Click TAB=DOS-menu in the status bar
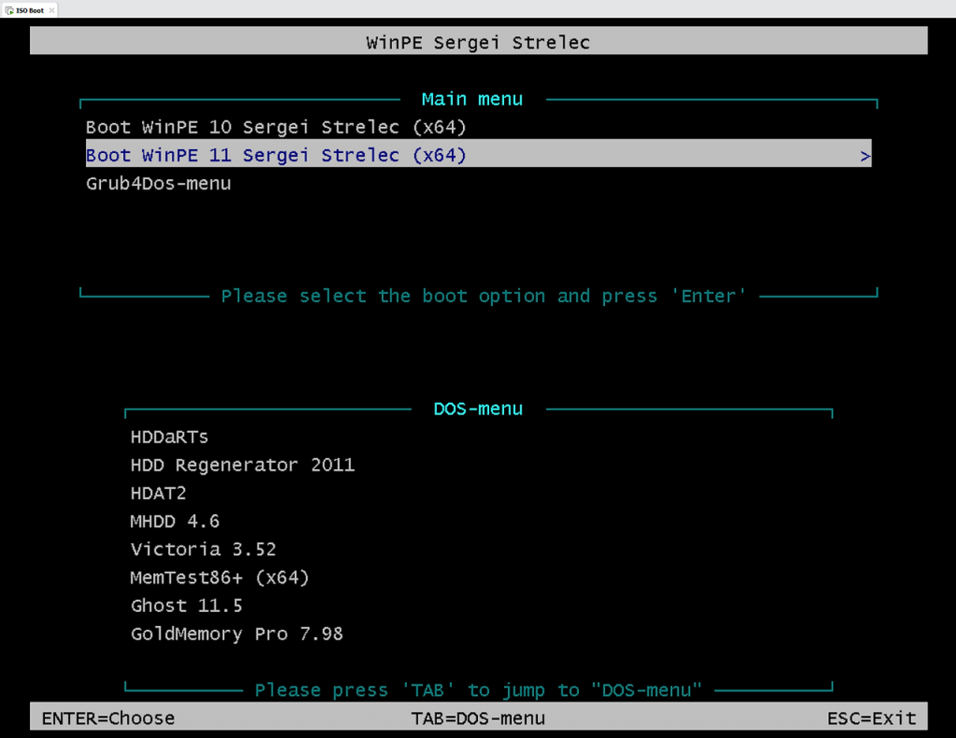Screen dimensions: 956x738 [x=479, y=718]
